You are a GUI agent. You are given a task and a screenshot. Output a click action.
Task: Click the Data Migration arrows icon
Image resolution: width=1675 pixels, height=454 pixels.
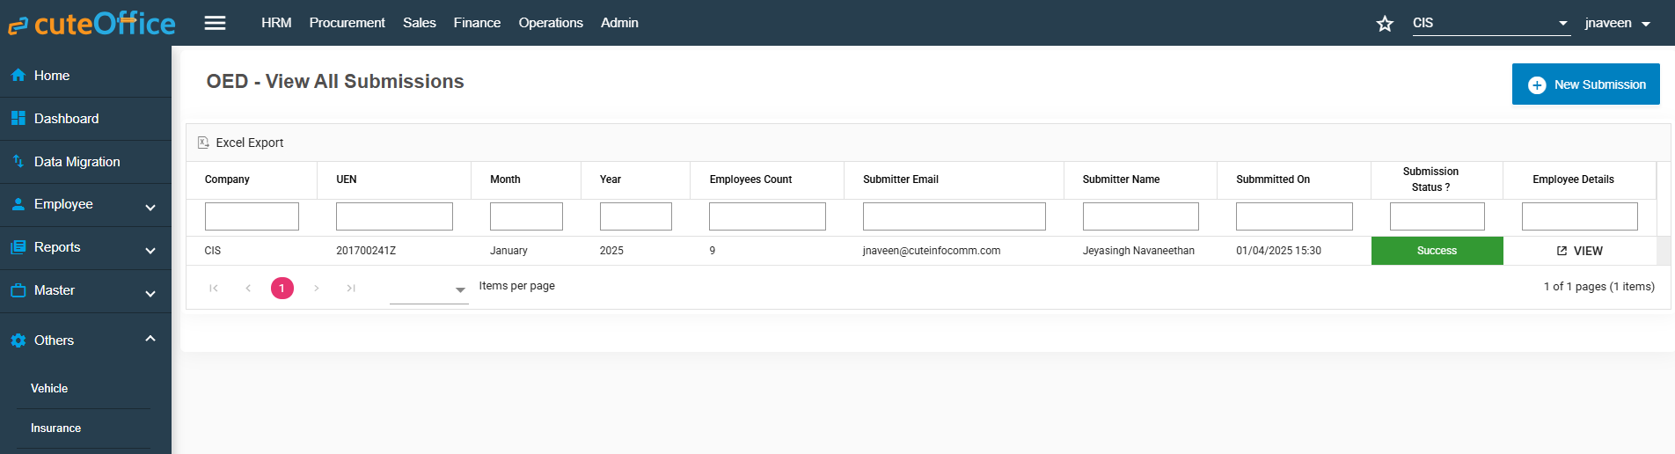(18, 162)
